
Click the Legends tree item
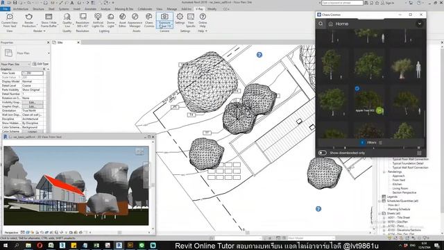coord(392,197)
